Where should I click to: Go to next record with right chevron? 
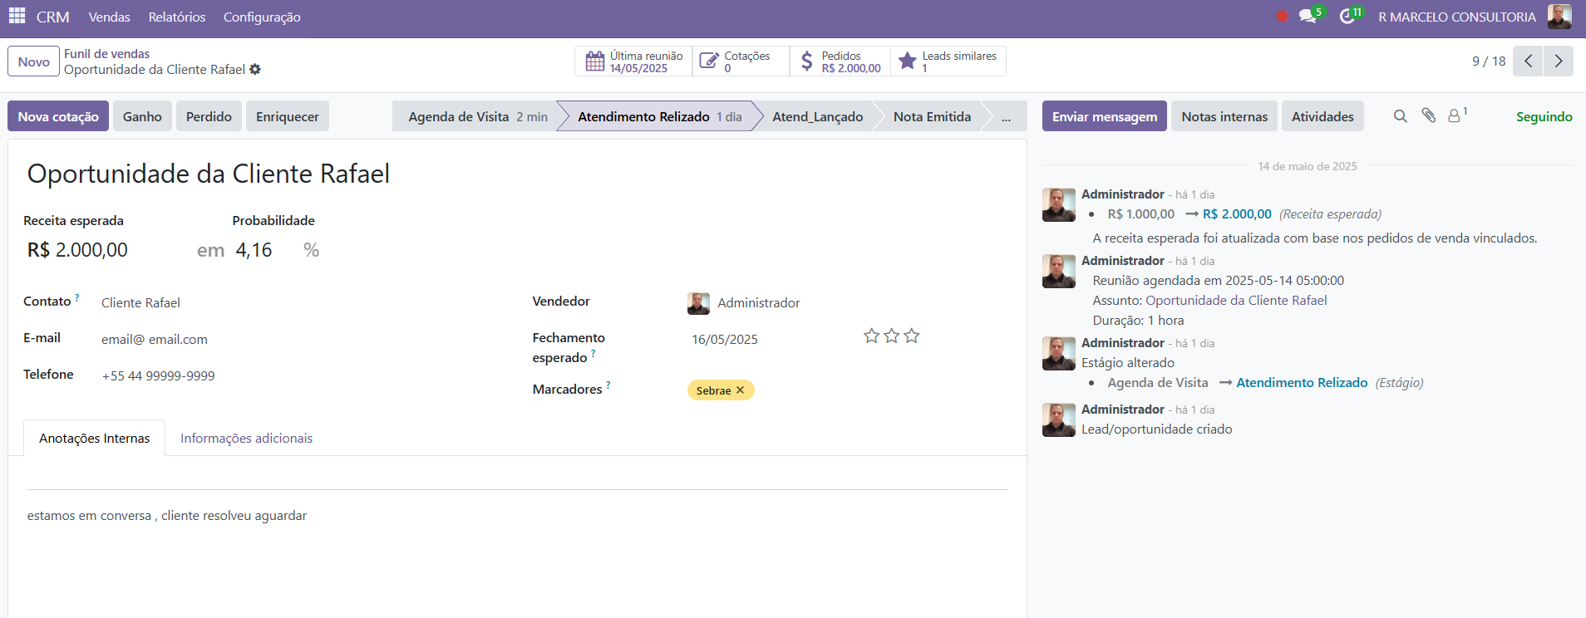coord(1559,61)
